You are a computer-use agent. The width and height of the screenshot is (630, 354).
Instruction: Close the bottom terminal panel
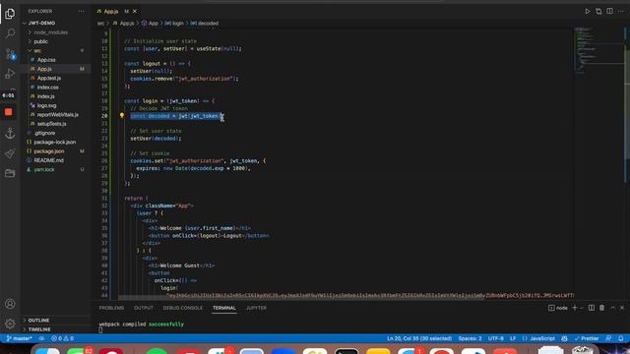[x=622, y=308]
